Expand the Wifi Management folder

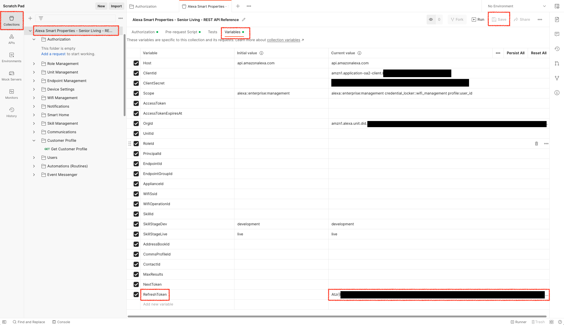(x=34, y=98)
